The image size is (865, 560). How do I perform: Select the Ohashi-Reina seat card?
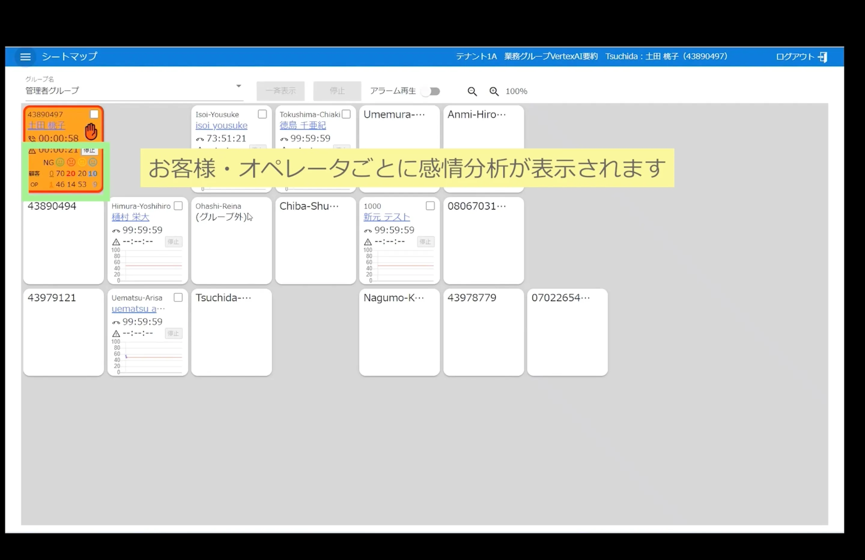232,241
